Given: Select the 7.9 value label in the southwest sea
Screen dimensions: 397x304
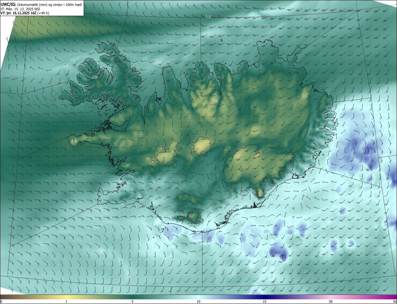Looking at the screenshot, I should tap(56, 265).
